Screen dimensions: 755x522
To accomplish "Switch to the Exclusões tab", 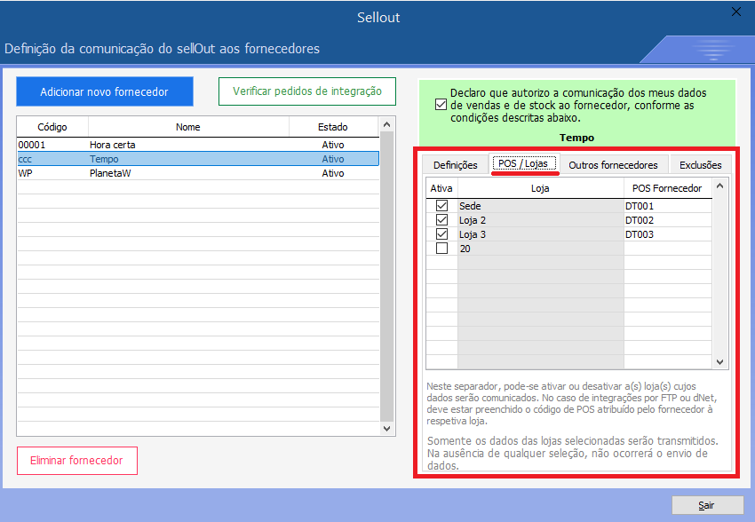I will pyautogui.click(x=700, y=165).
